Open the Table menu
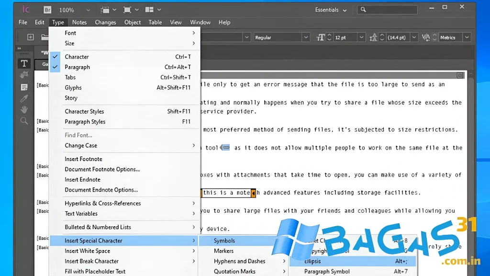This screenshot has width=490, height=276. [155, 22]
